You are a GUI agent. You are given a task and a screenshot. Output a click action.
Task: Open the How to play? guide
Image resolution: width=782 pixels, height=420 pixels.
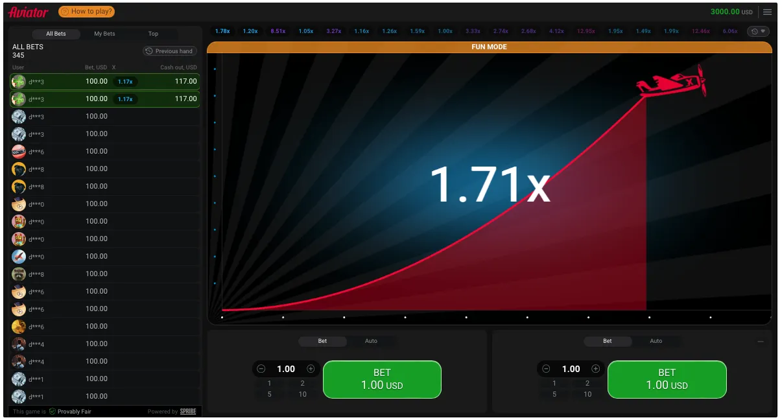(86, 12)
